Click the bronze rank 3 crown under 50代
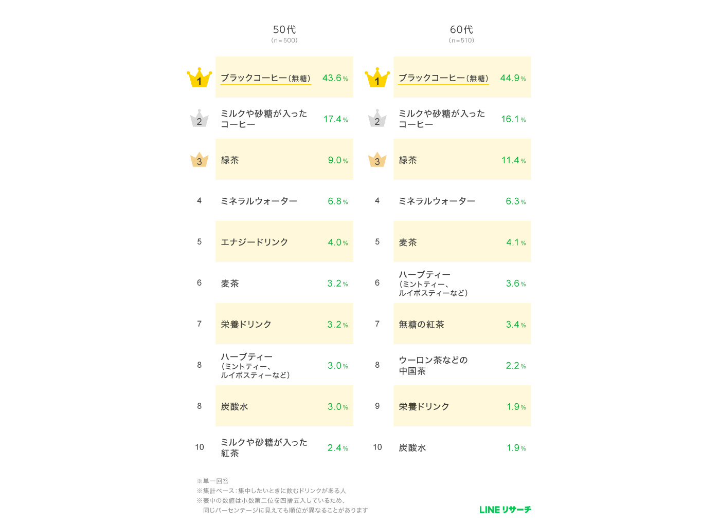Viewport: 720px width, 527px height. pos(199,160)
